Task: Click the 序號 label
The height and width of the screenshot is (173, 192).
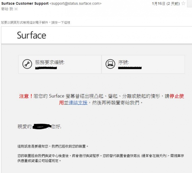Action: tap(123, 62)
